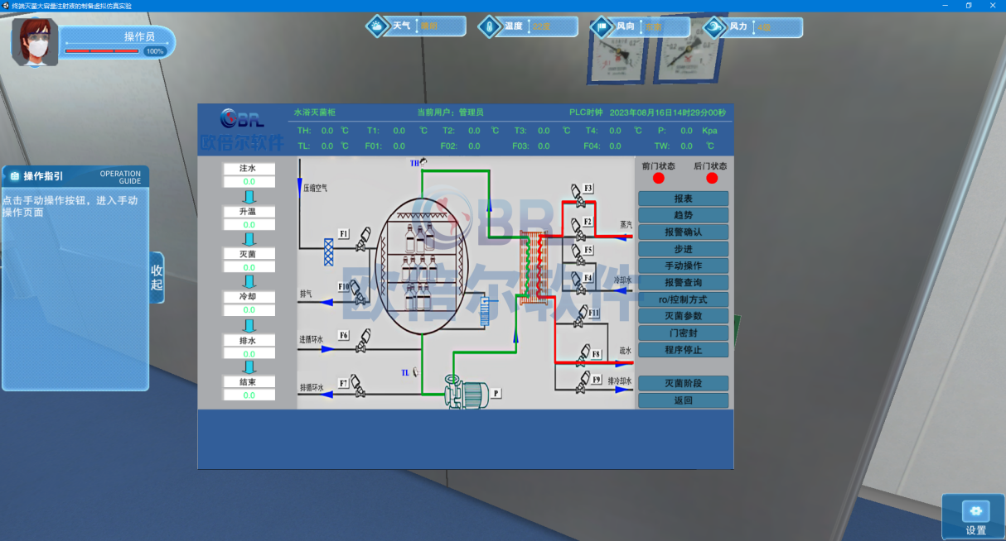The width and height of the screenshot is (1006, 541).
Task: Click the 操作员 operator avatar
Action: pos(35,41)
